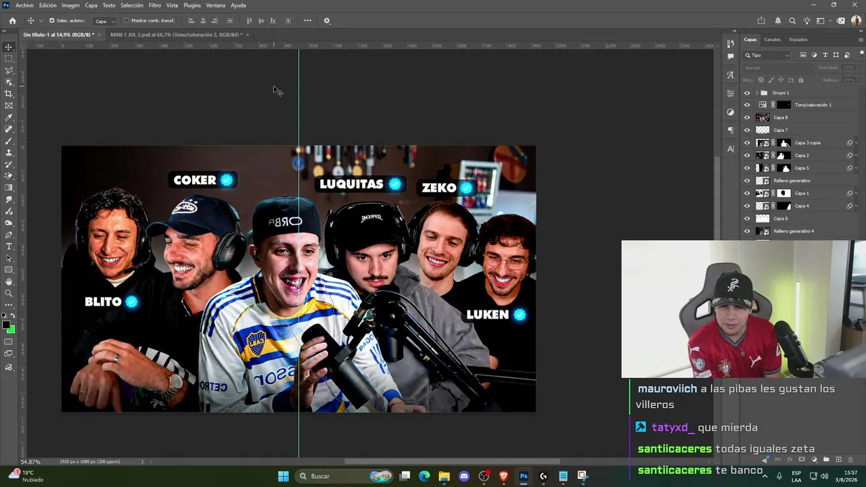This screenshot has width=866, height=487.
Task: Select the Hand tool
Action: click(9, 281)
